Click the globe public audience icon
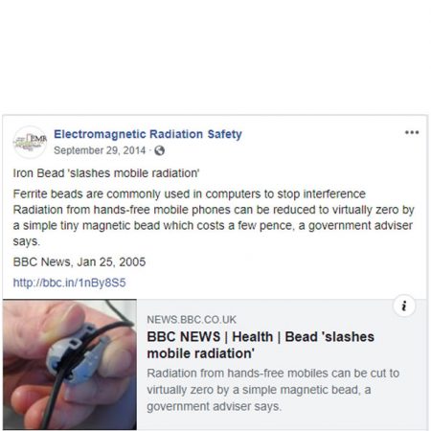 [x=159, y=150]
